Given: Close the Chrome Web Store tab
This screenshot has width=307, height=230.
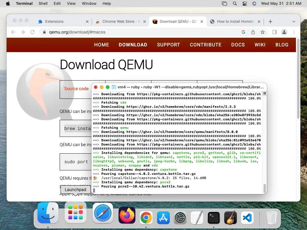Looking at the screenshot, I should point(145,22).
